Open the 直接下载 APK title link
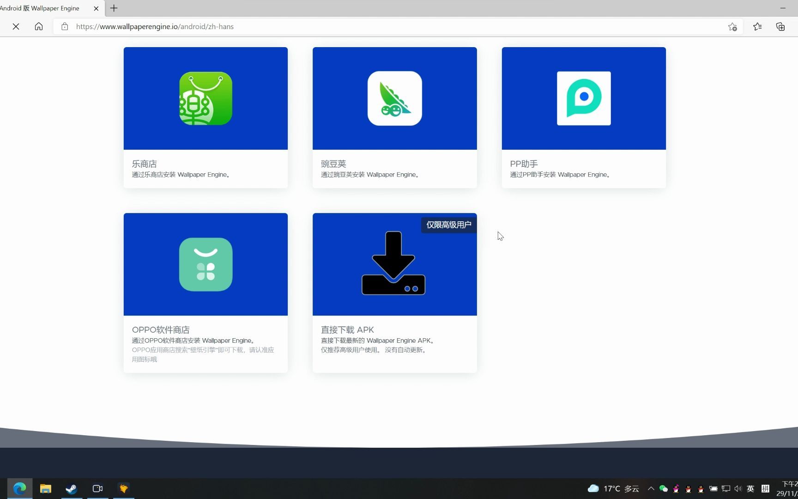This screenshot has height=499, width=798. pos(347,330)
